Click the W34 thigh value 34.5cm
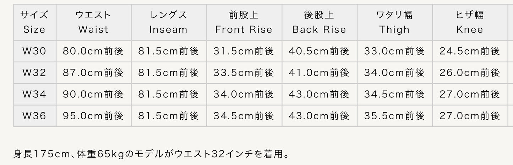 (x=394, y=95)
